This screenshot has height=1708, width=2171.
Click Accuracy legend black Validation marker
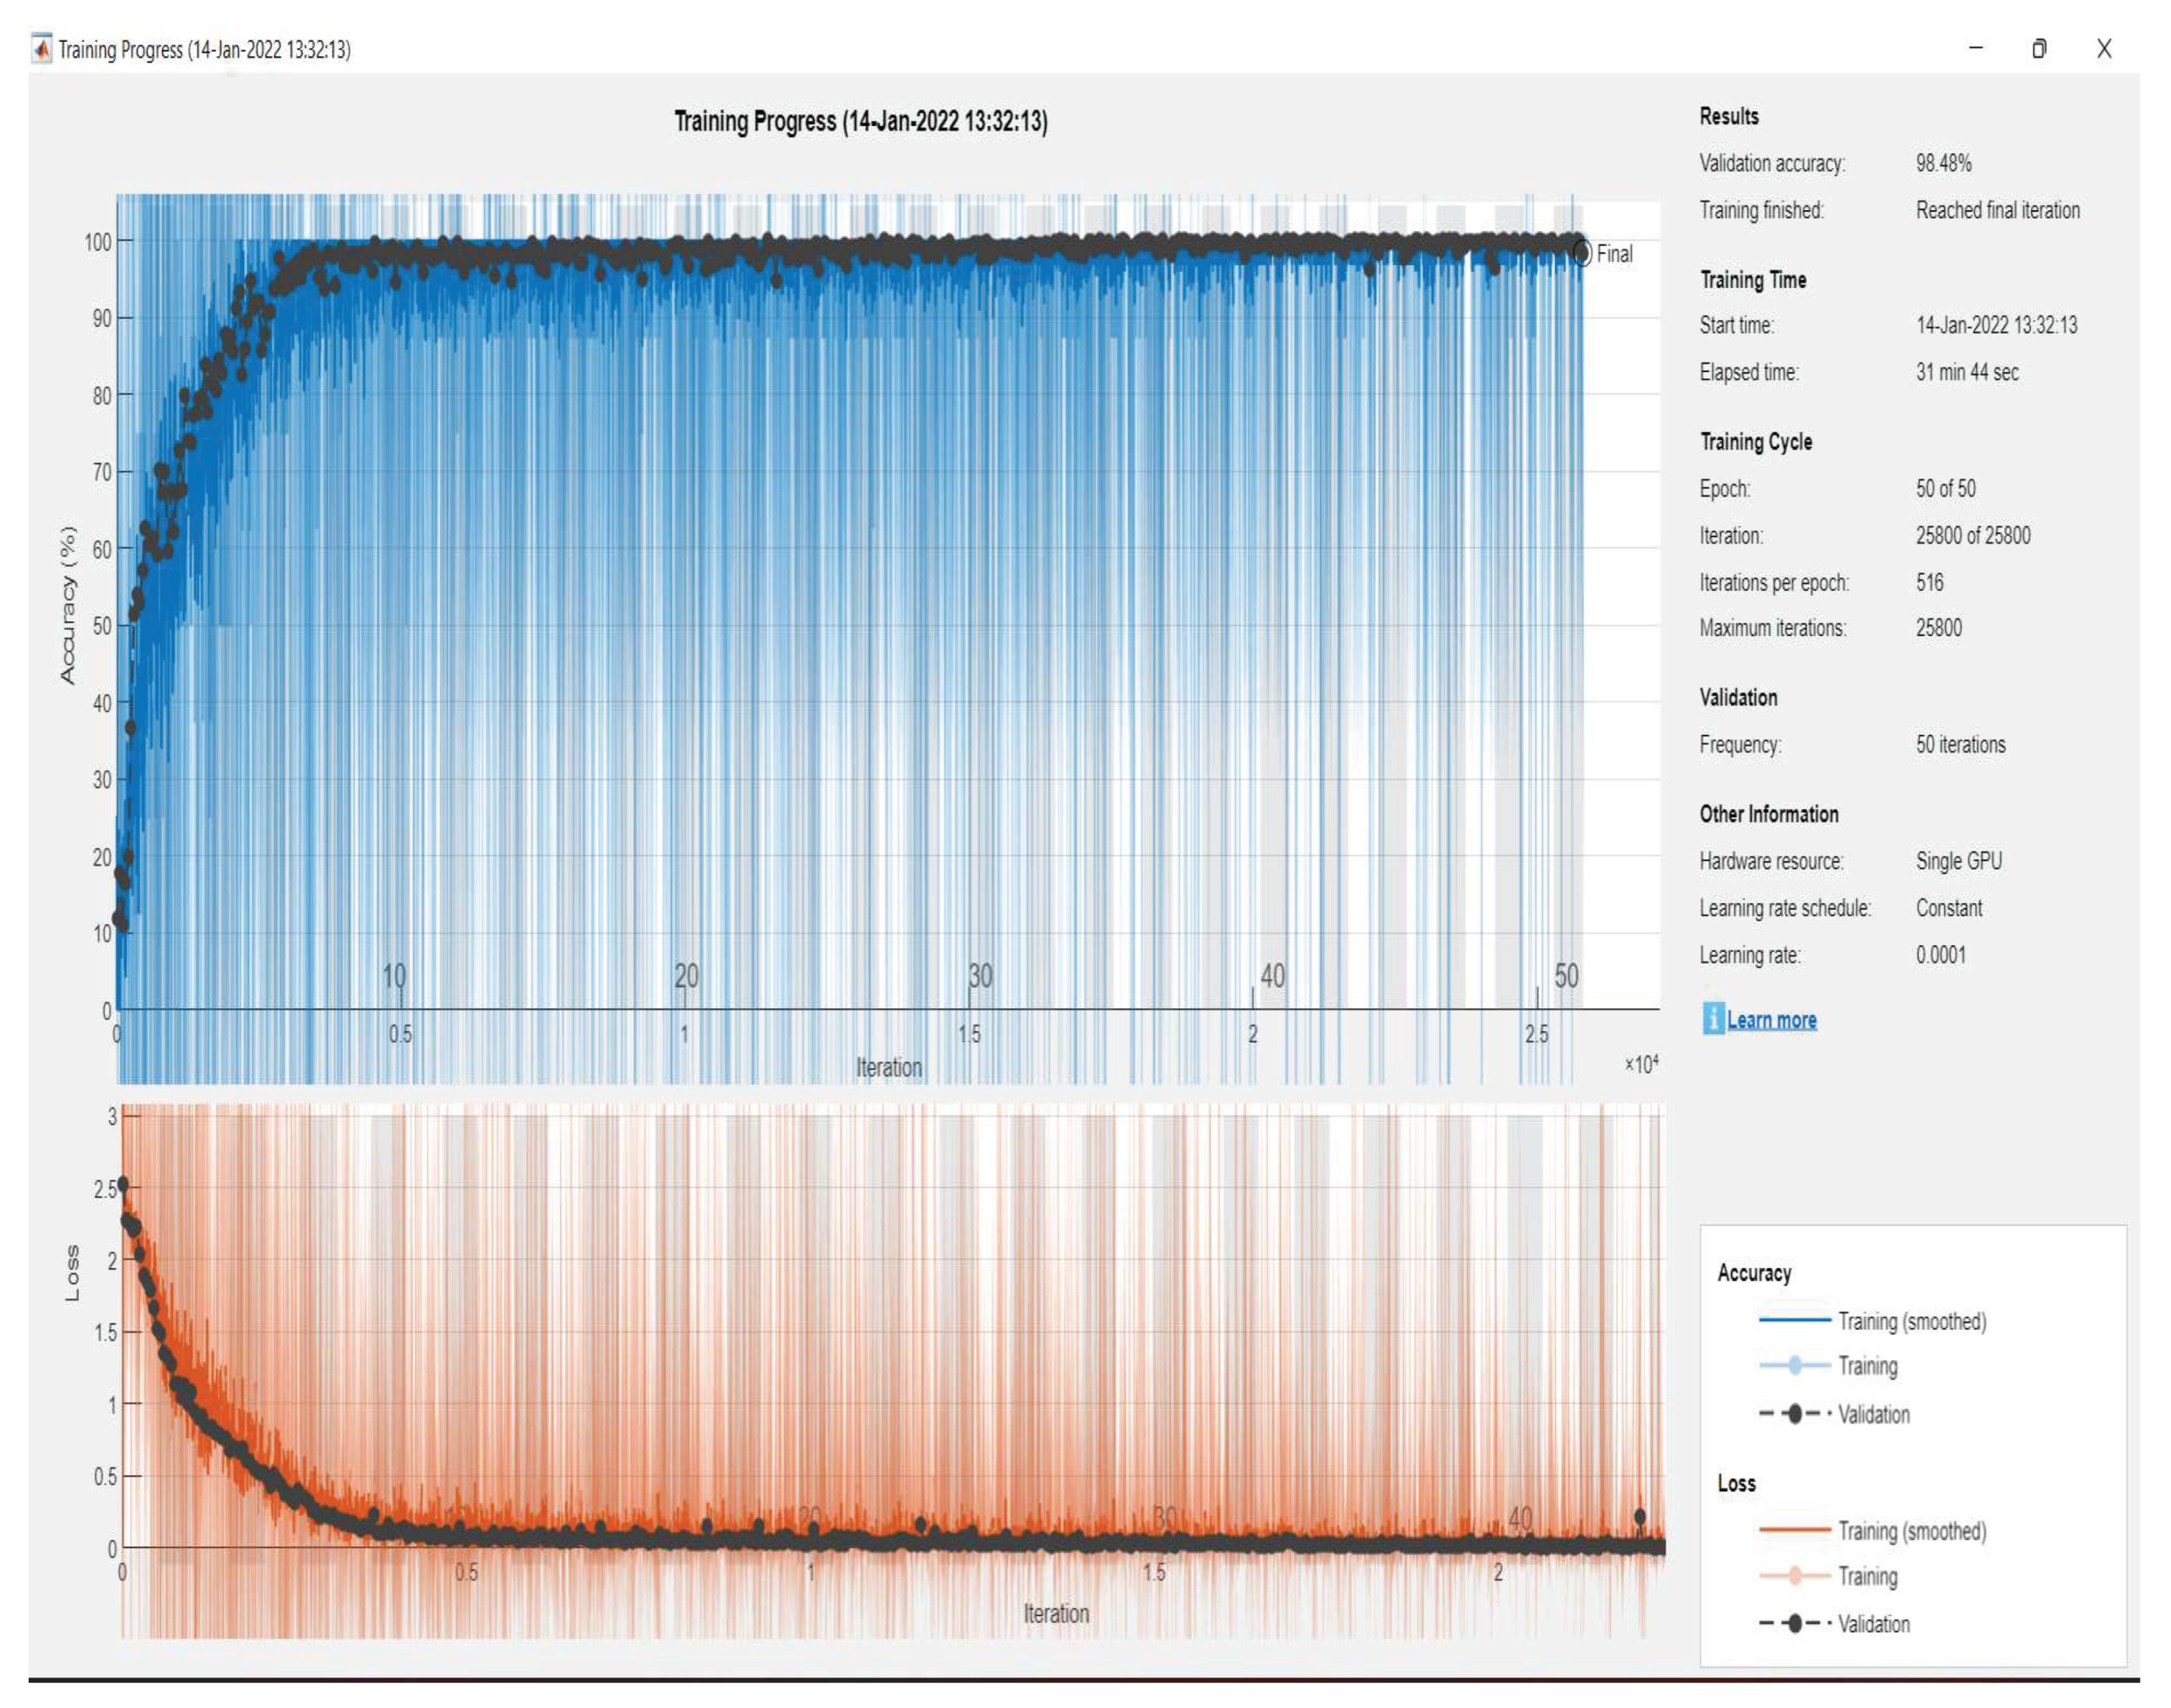coord(1794,1414)
